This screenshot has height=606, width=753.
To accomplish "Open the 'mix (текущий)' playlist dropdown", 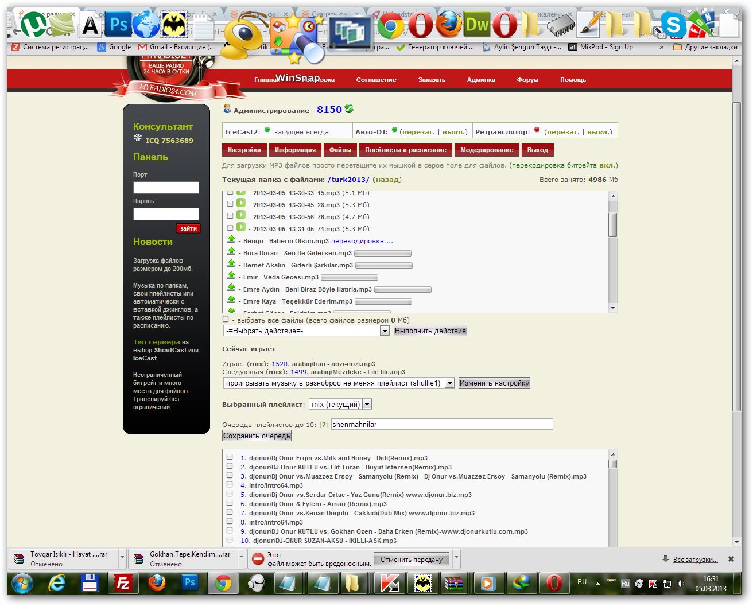I will (x=367, y=405).
